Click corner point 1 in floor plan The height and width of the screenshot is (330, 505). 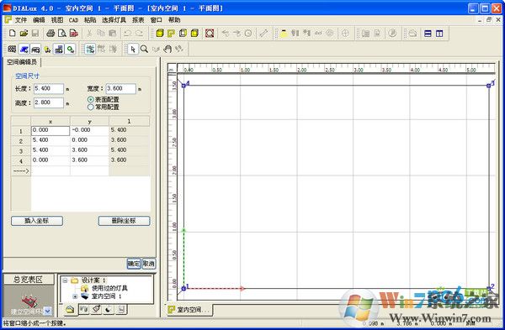(183, 288)
